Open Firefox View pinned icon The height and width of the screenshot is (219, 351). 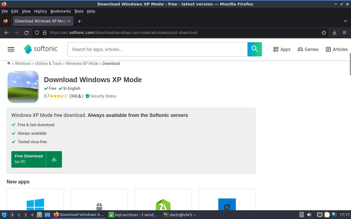point(5,21)
